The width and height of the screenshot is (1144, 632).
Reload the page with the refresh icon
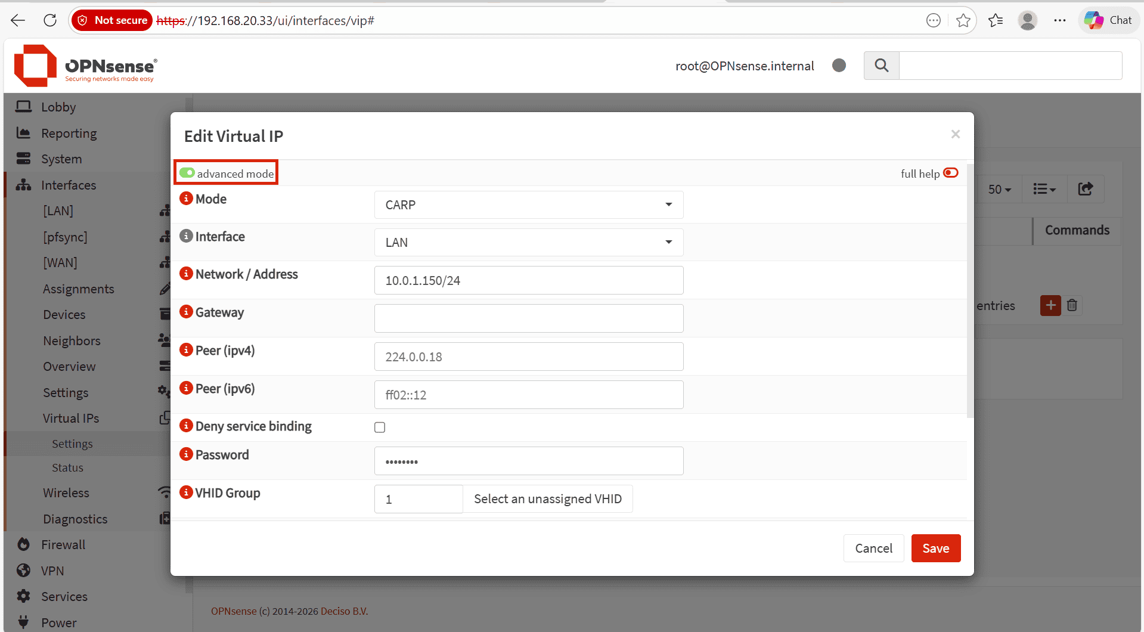coord(50,20)
